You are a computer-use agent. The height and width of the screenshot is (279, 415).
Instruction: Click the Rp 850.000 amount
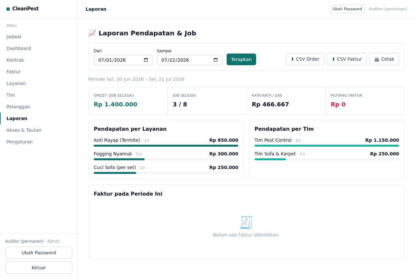[x=224, y=140]
